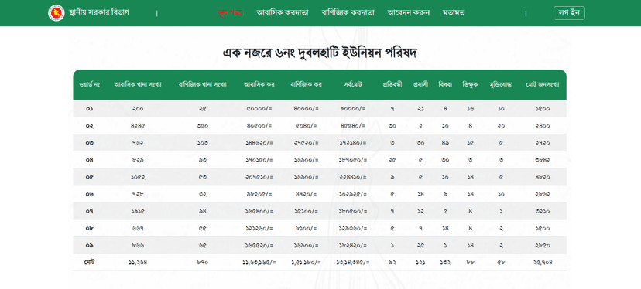Image resolution: width=641 pixels, height=289 pixels.
Task: Click commercial households value ৩৫০
Action: pos(203,126)
